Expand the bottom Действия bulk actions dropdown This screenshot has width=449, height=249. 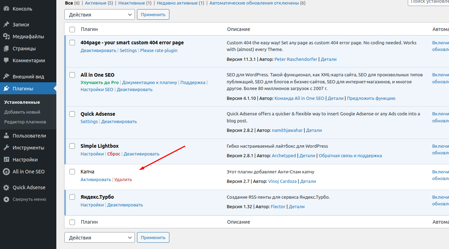(99, 238)
